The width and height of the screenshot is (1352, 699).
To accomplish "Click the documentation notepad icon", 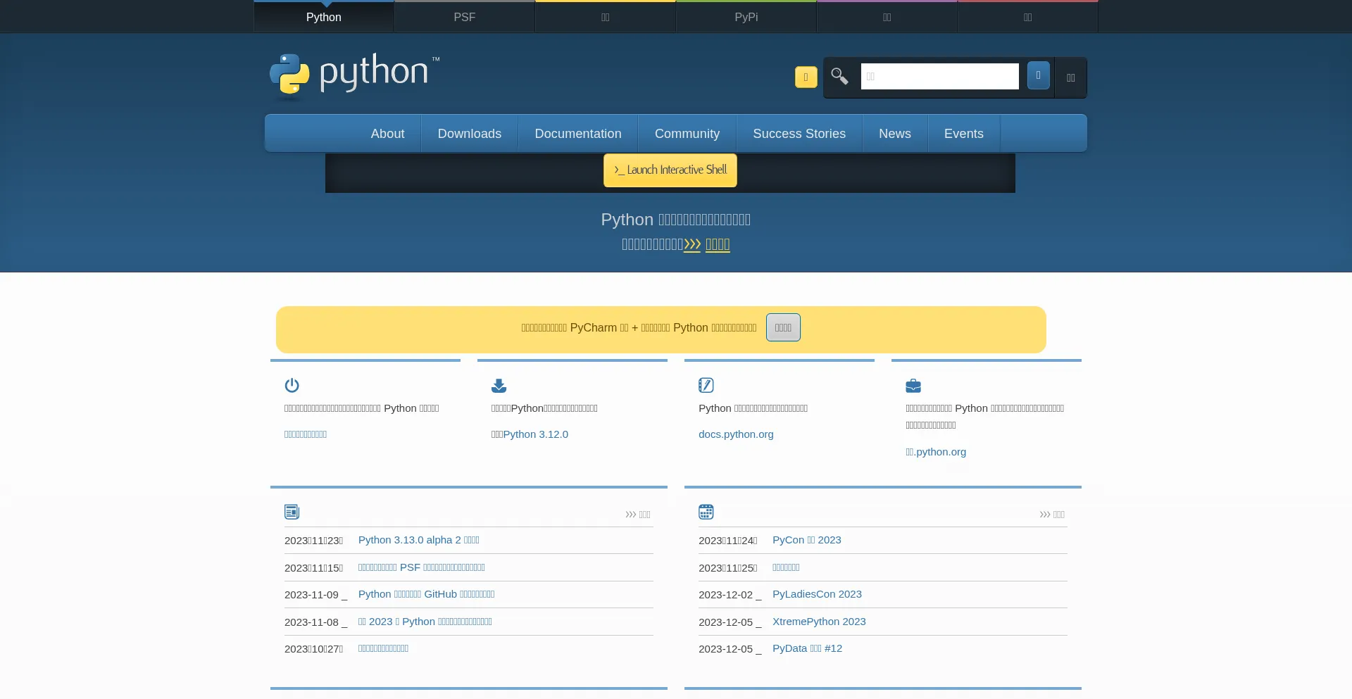I will pyautogui.click(x=706, y=385).
